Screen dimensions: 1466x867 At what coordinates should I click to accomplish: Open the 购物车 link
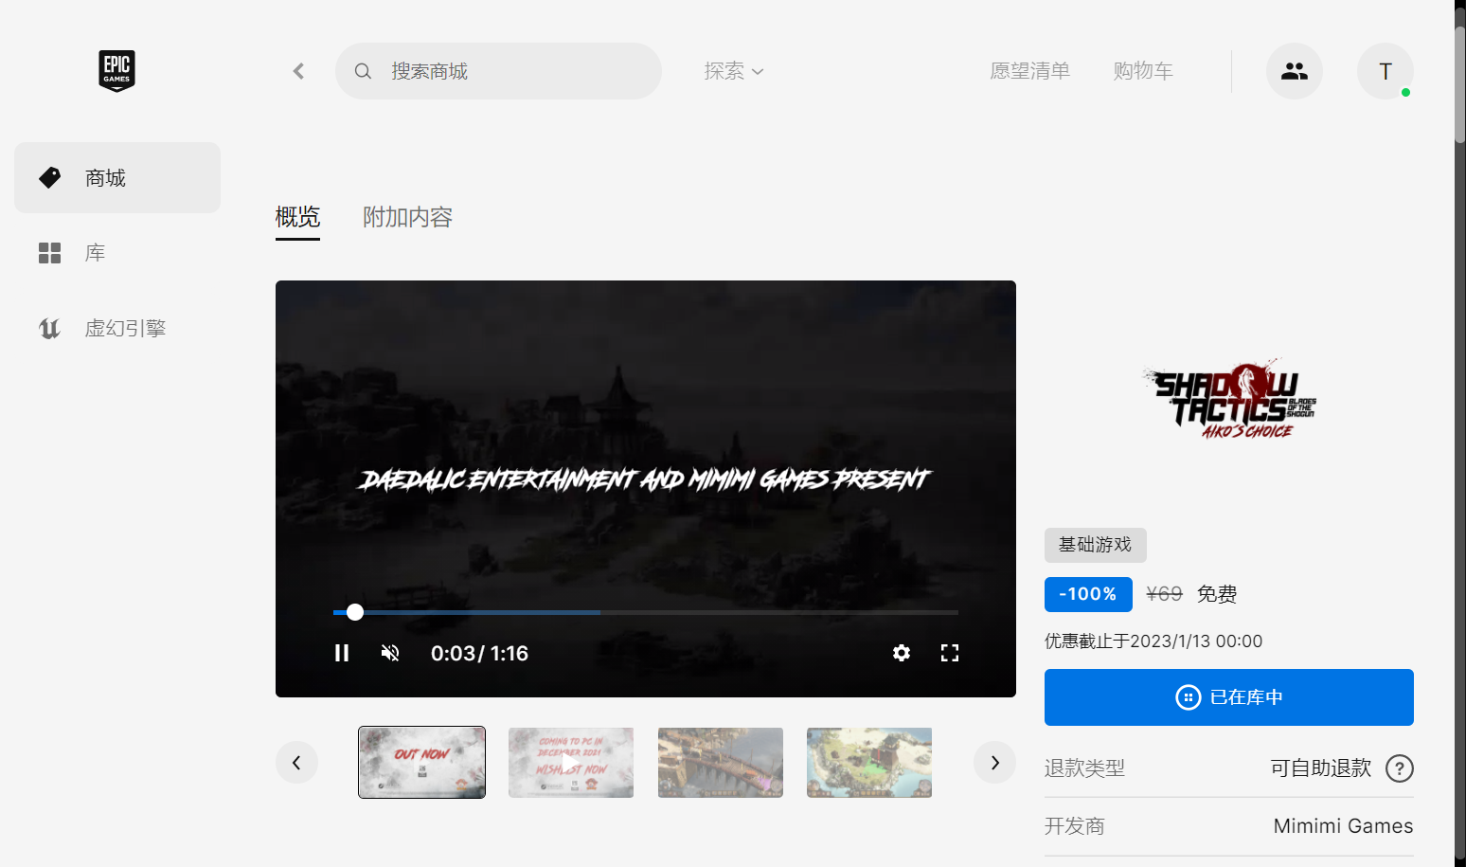pyautogui.click(x=1143, y=71)
